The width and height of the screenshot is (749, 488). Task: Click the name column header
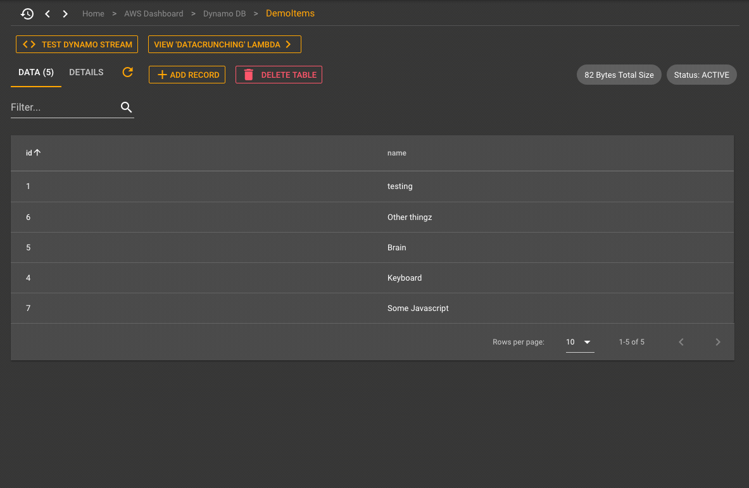pos(397,153)
